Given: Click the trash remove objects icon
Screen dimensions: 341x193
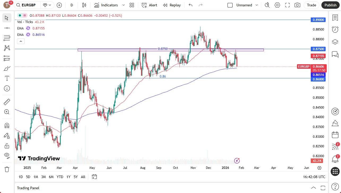Looking at the screenshot, I should click(x=7, y=169).
